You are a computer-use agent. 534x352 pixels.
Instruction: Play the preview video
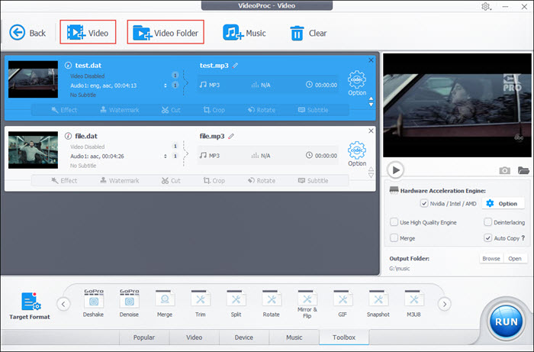point(395,170)
